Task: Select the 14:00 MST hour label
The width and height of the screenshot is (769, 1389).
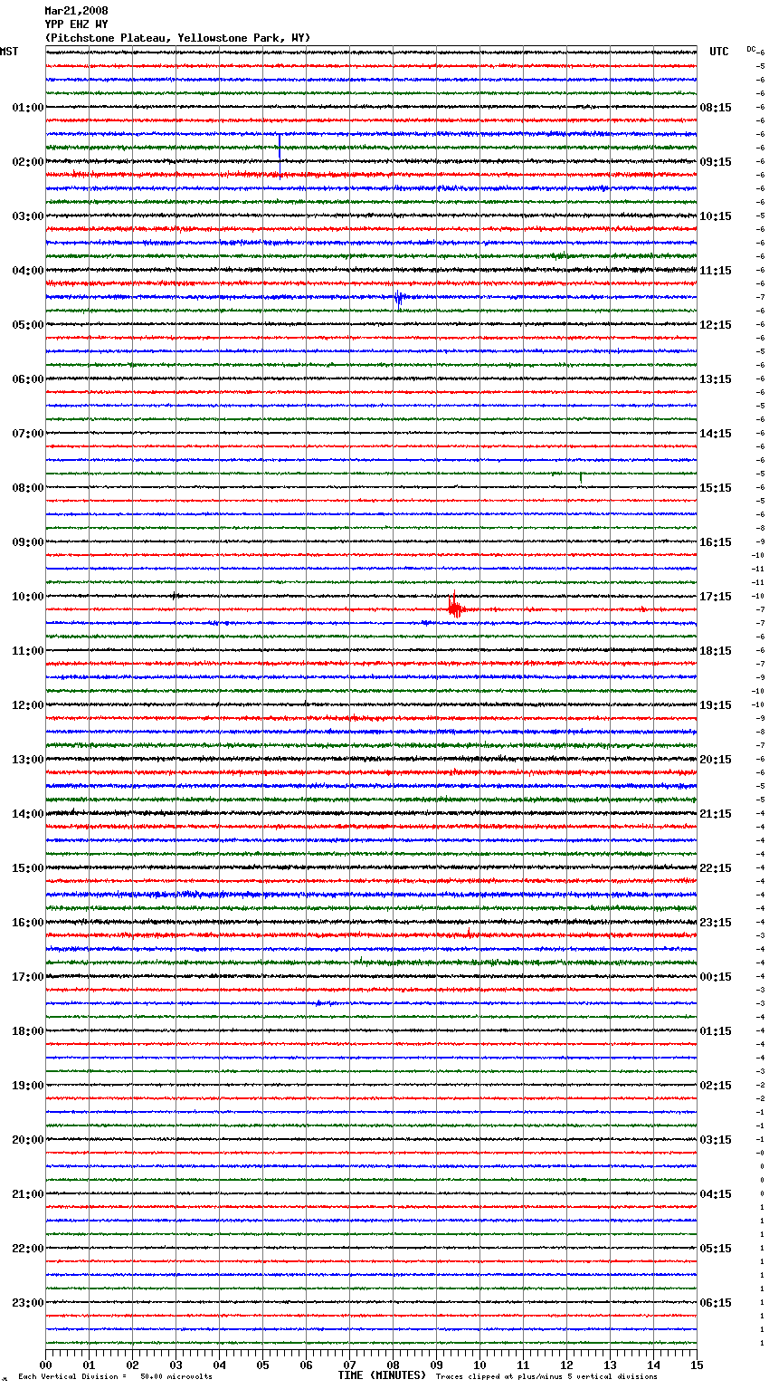Action: point(28,814)
